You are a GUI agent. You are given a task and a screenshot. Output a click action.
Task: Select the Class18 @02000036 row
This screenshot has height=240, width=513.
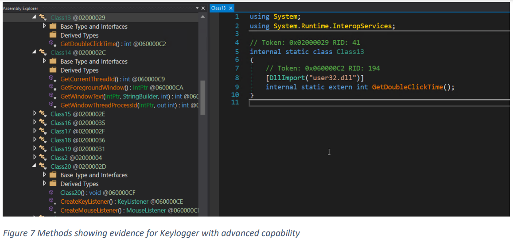click(78, 140)
